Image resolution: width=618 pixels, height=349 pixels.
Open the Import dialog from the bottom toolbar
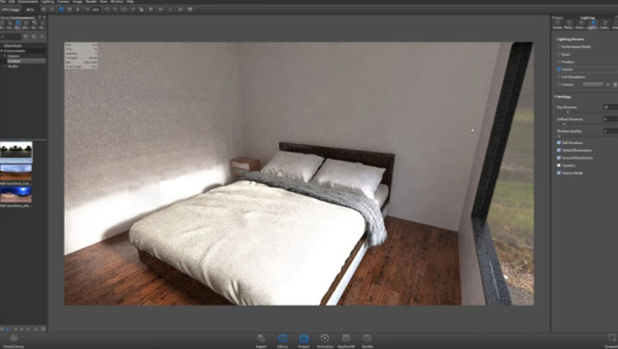[261, 340]
